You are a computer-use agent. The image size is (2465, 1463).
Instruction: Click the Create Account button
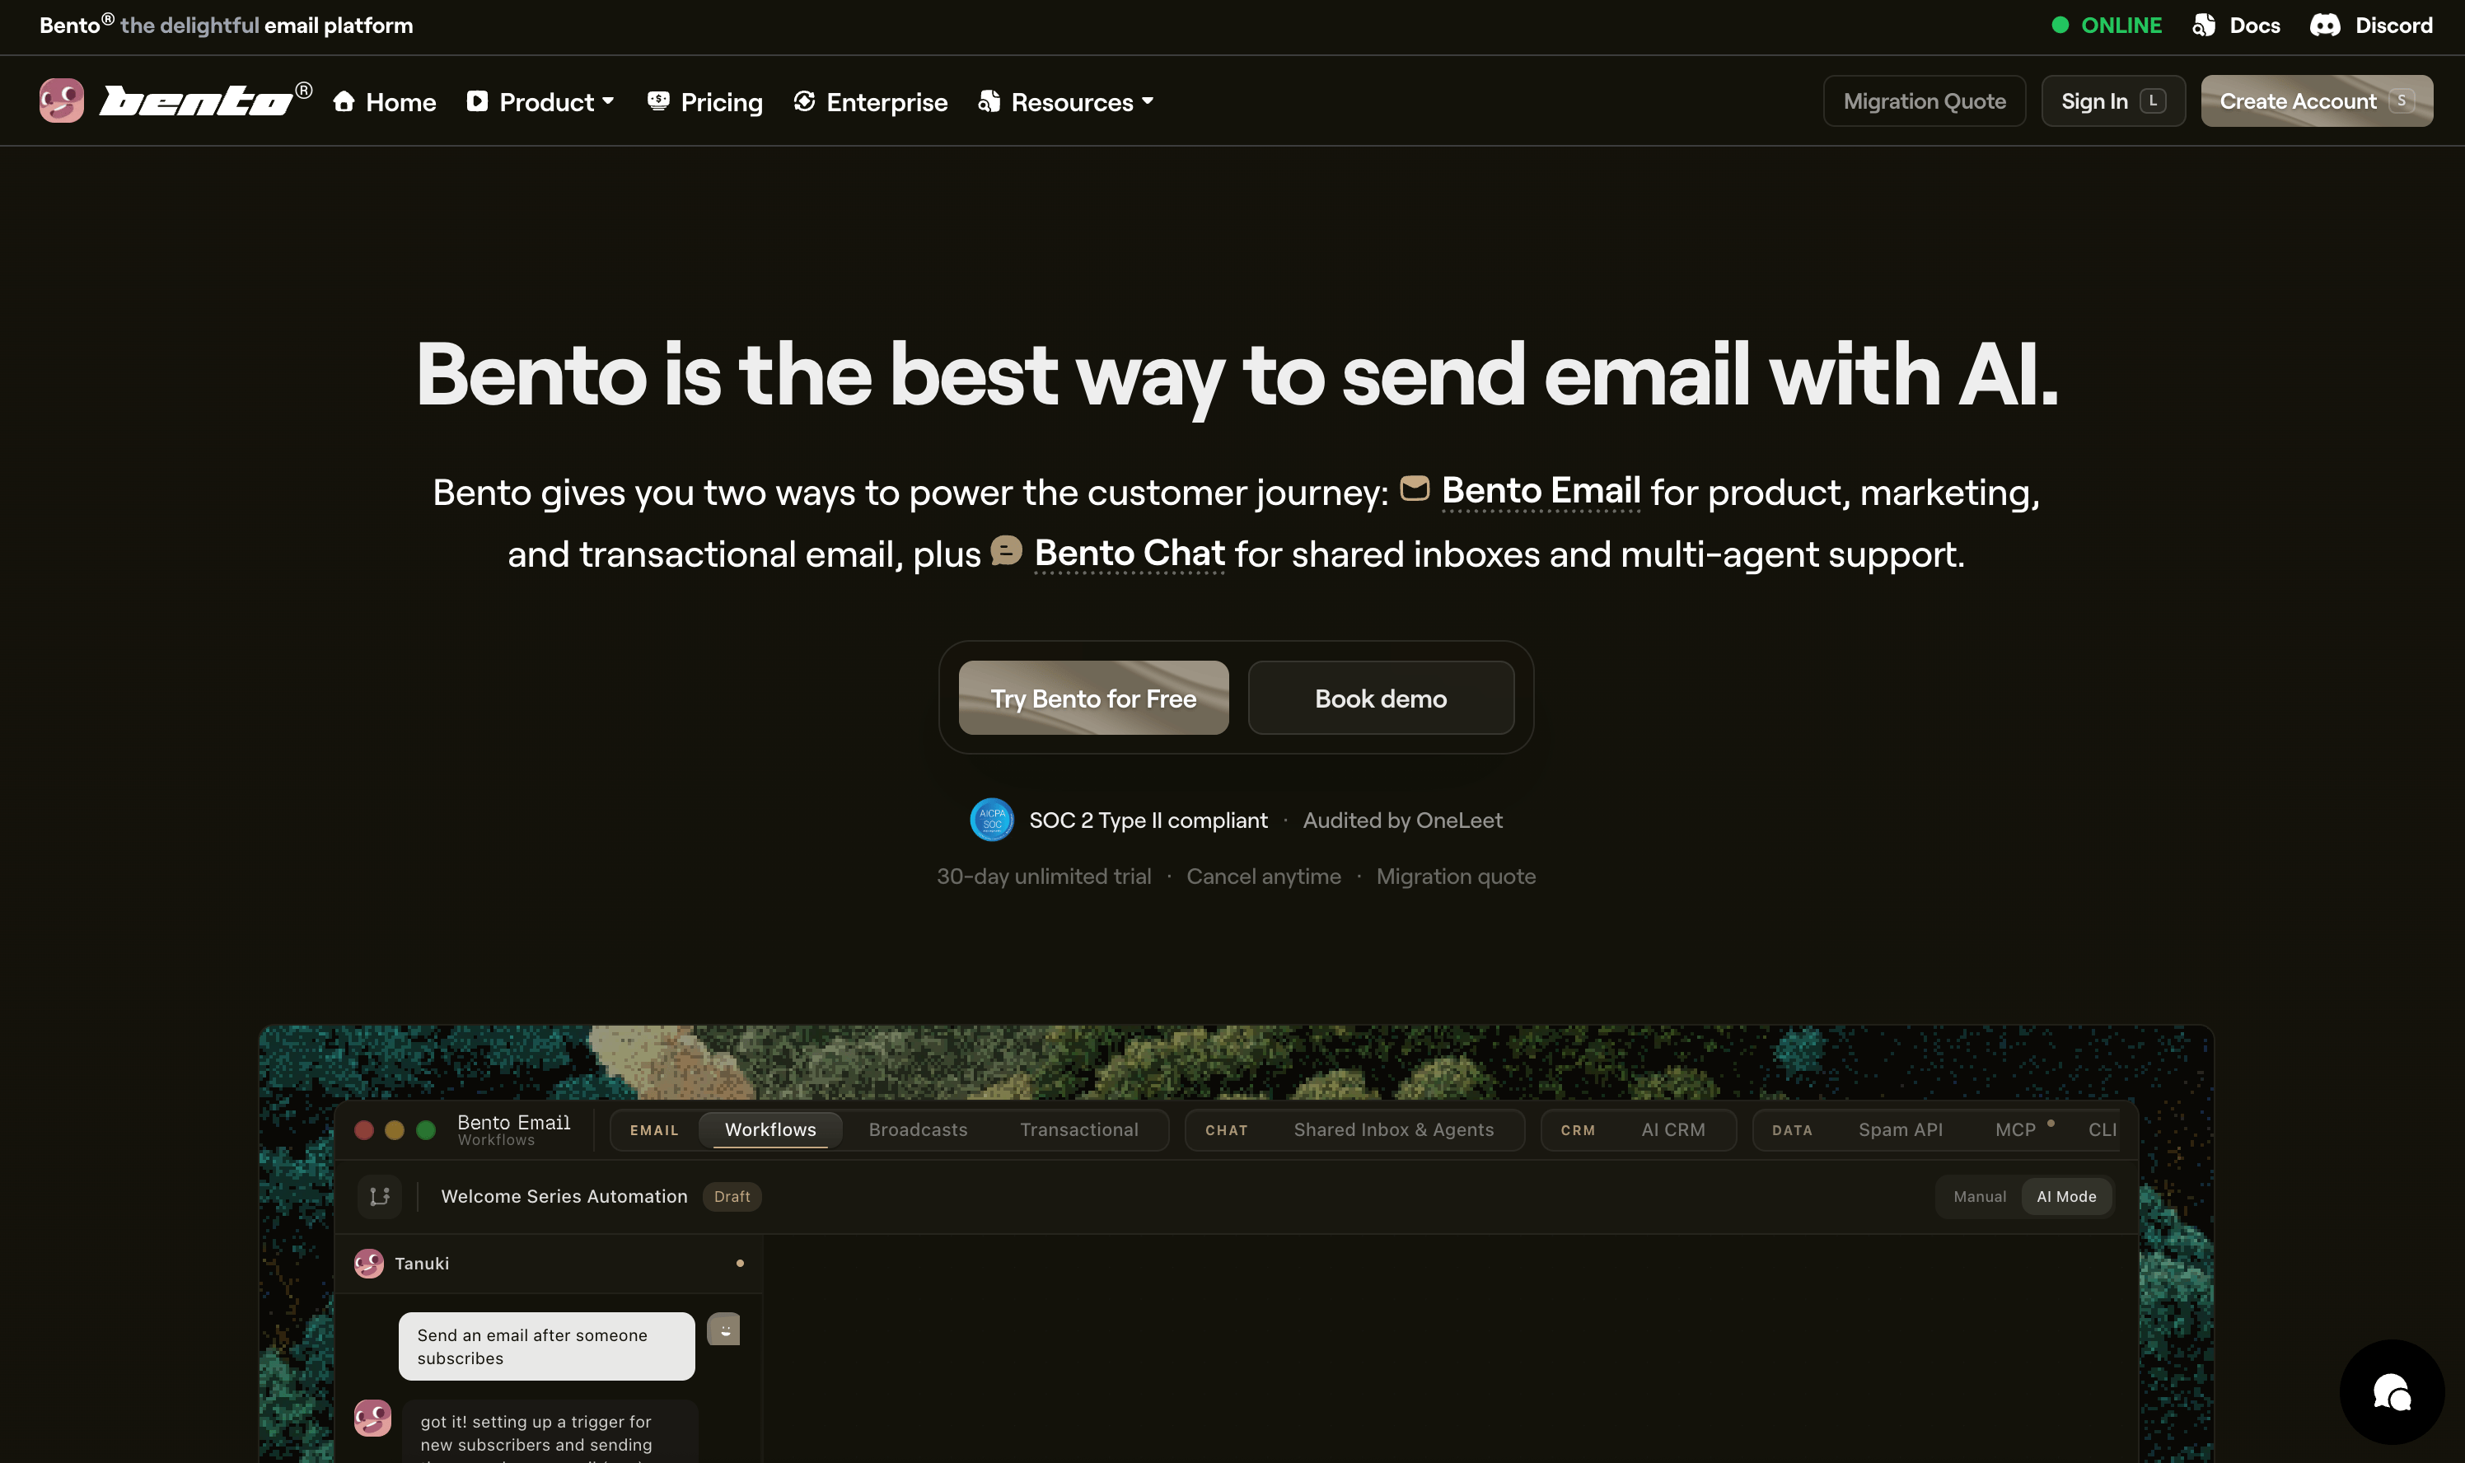2316,100
